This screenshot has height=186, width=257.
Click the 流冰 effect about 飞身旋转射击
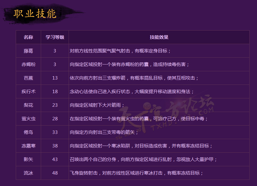pyautogui.click(x=136, y=173)
